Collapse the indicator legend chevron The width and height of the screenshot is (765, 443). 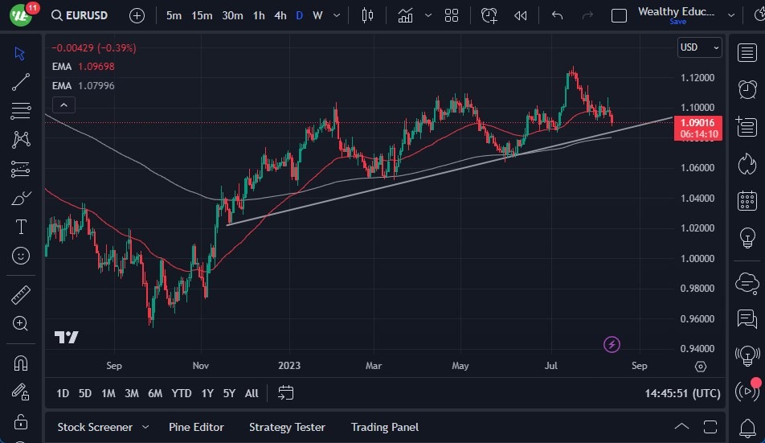click(63, 105)
